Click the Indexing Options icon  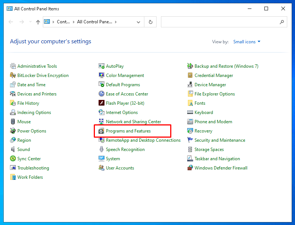(x=13, y=112)
